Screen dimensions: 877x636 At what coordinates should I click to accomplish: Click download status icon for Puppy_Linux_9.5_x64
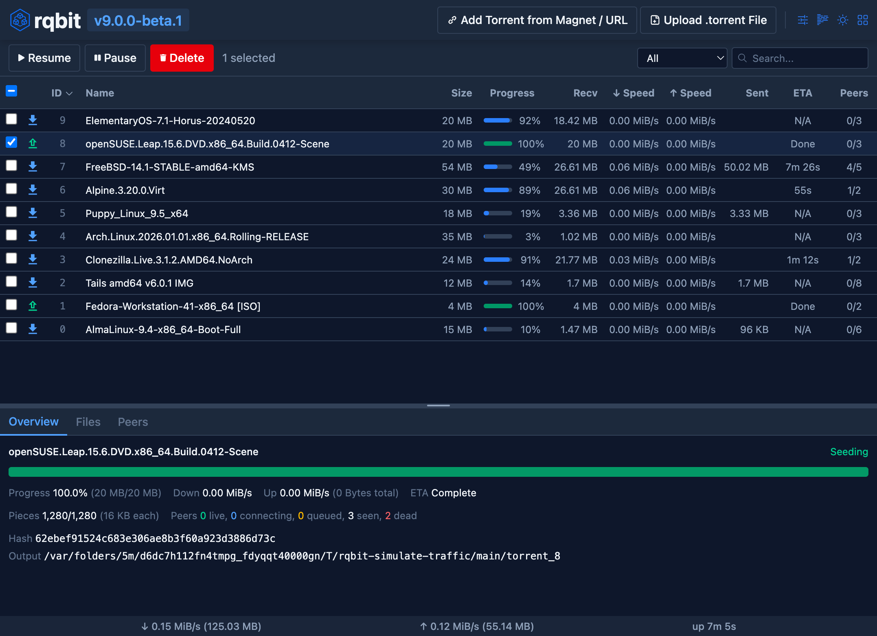coord(33,213)
